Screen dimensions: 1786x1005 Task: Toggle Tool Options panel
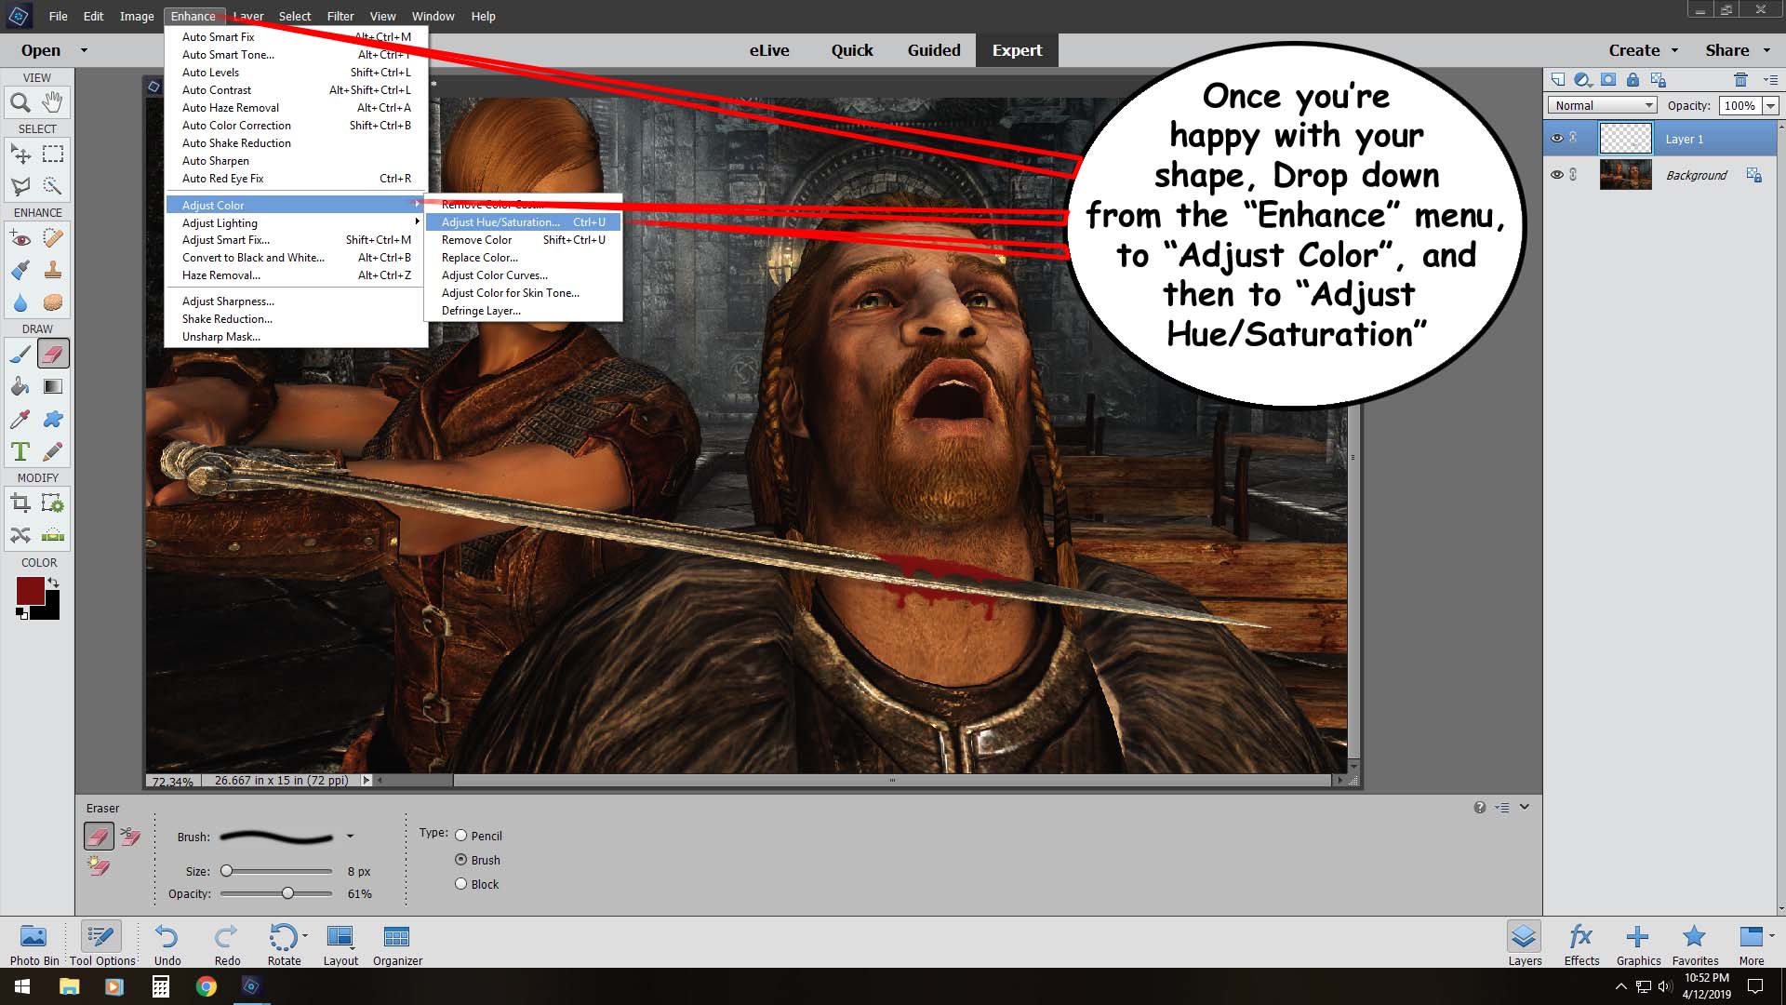[102, 943]
